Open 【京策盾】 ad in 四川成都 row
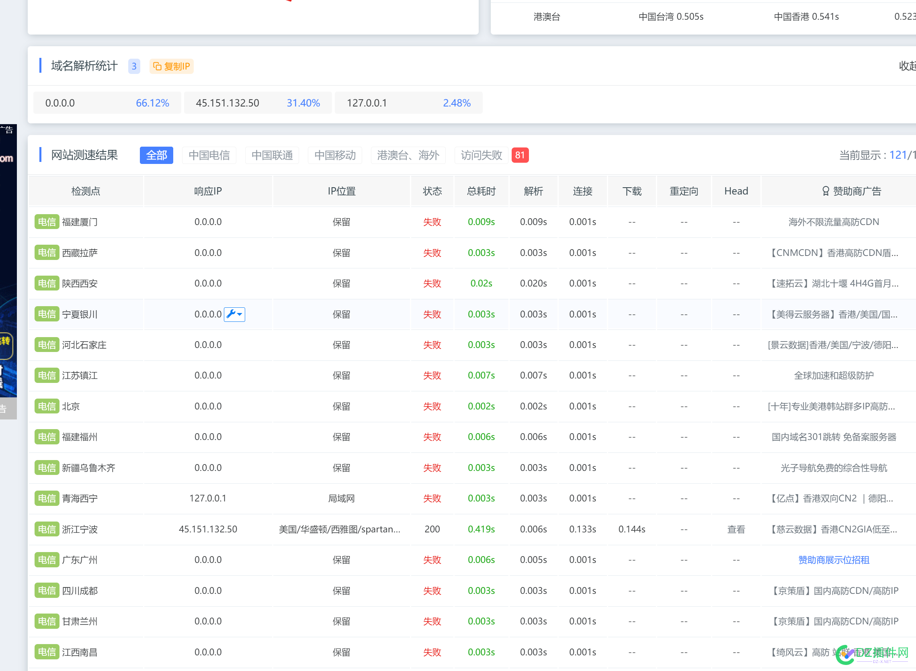Image resolution: width=916 pixels, height=671 pixels. pyautogui.click(x=834, y=591)
